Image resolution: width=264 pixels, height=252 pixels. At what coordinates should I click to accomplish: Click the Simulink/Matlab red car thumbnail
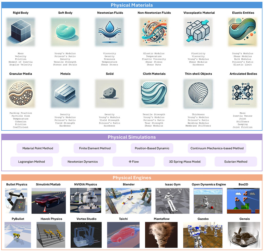click(49, 201)
